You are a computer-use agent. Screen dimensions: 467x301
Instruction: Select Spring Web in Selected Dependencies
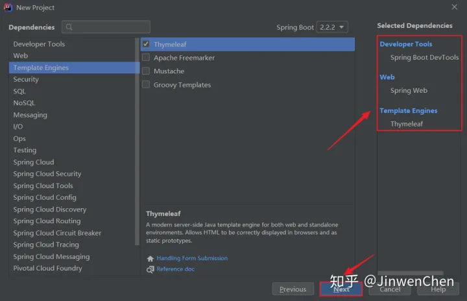(x=409, y=90)
